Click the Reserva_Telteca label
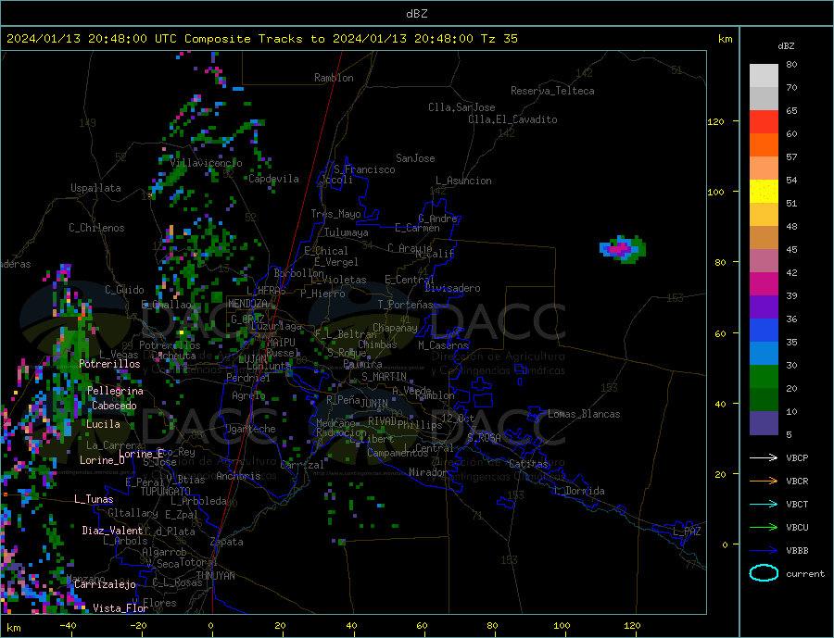The width and height of the screenshot is (834, 638). [552, 91]
